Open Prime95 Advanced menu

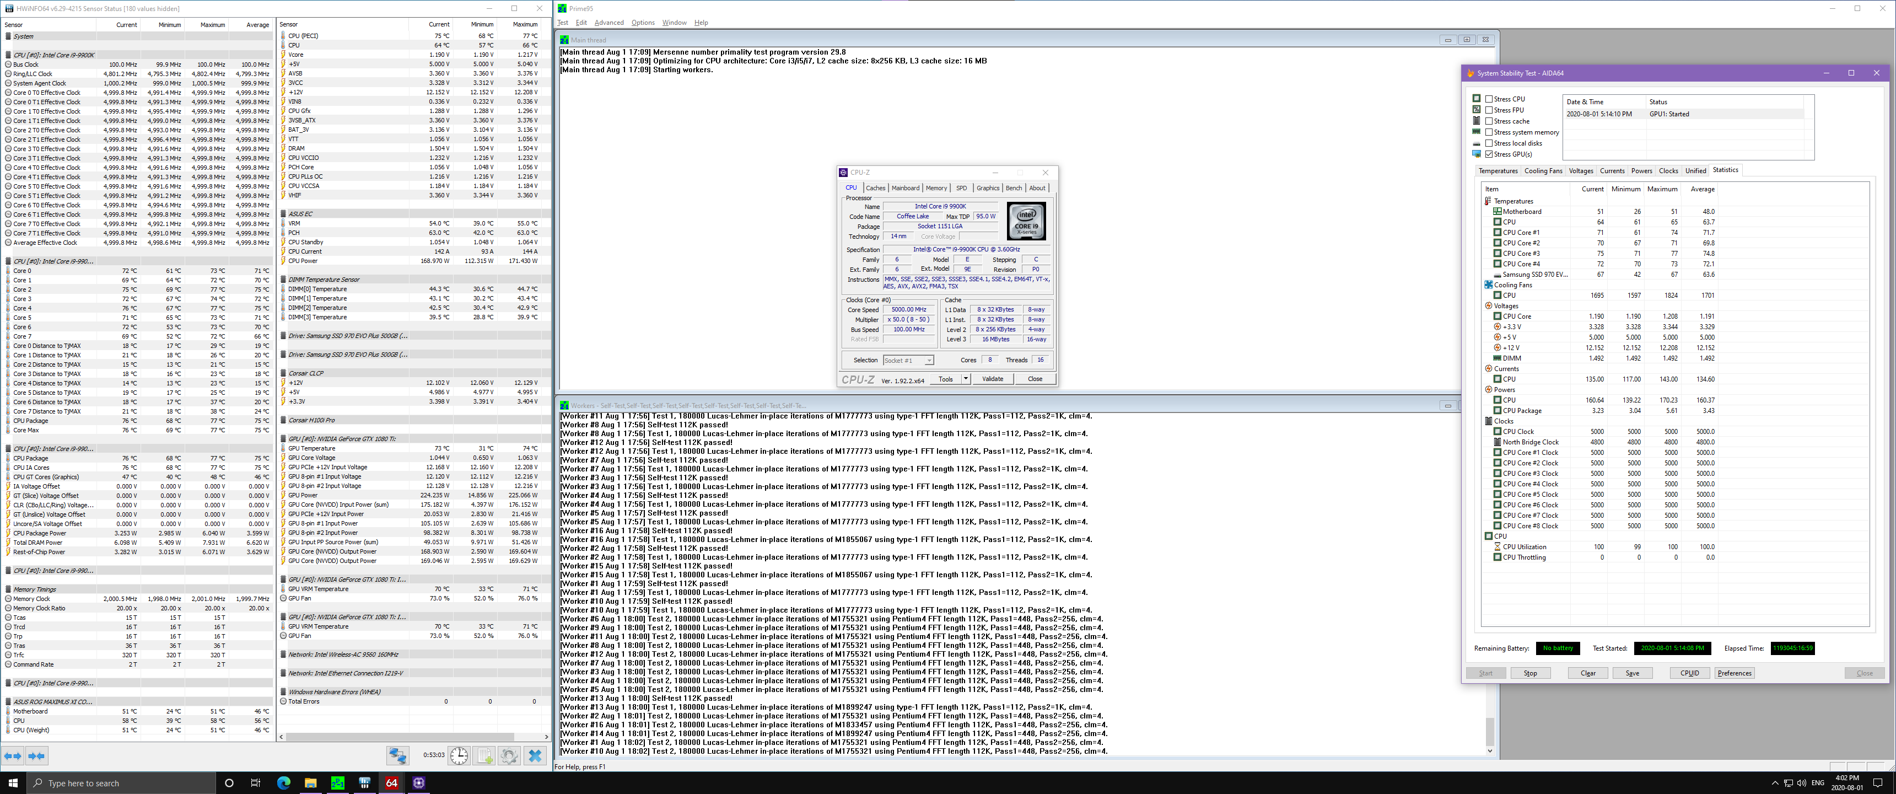tap(608, 22)
